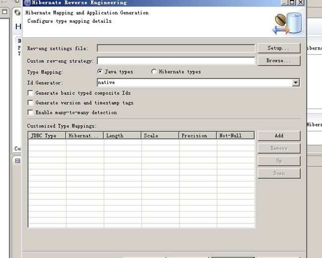322x258 pixels.
Task: Click the Hibernat... column header
Action: tap(85, 135)
